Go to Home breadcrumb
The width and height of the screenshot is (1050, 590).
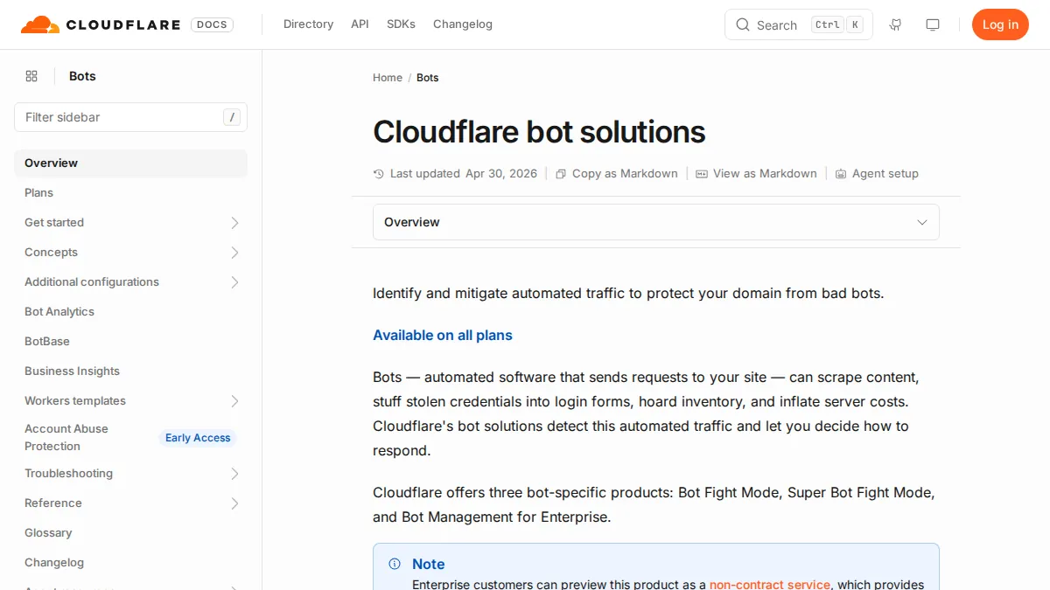click(388, 78)
